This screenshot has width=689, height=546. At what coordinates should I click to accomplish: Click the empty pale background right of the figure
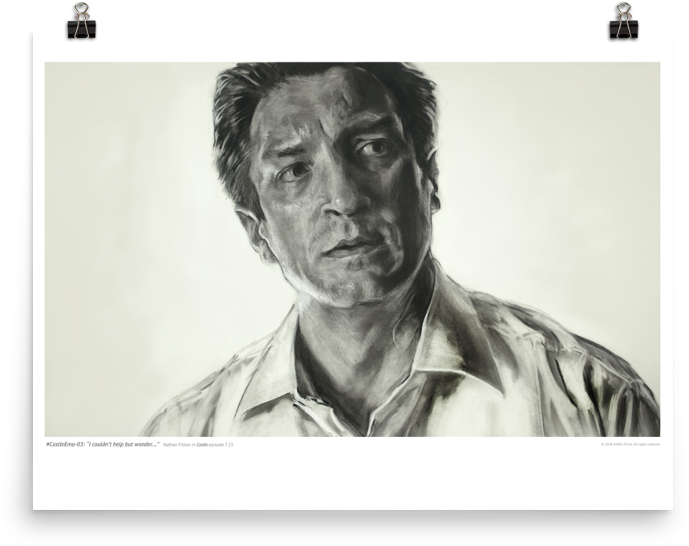pyautogui.click(x=561, y=200)
